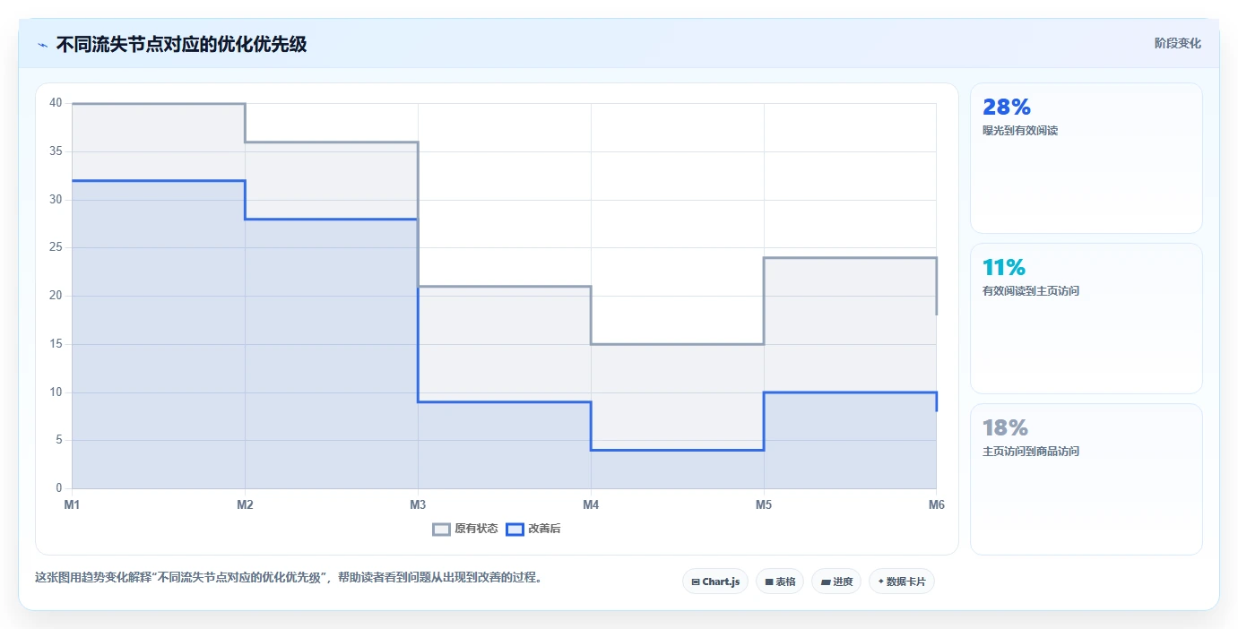Click the M2 axis label

point(245,504)
